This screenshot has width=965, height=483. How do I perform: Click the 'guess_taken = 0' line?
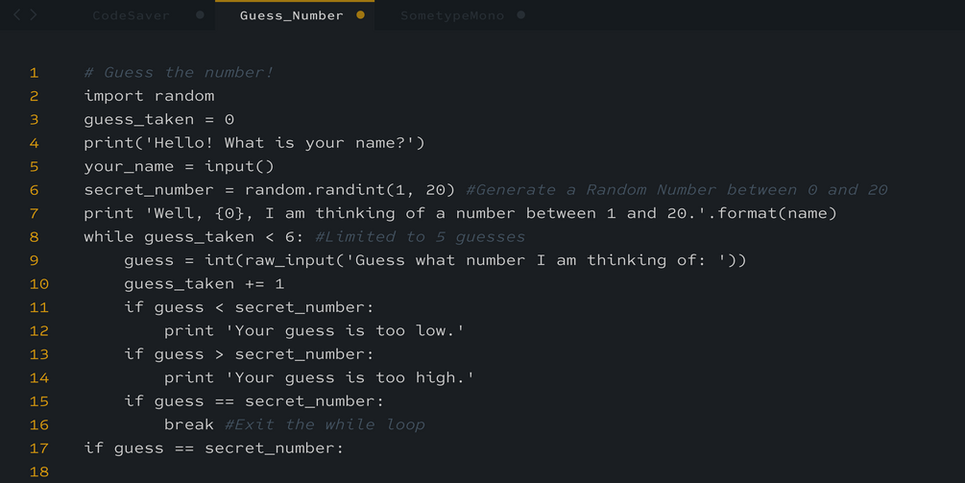(x=158, y=120)
